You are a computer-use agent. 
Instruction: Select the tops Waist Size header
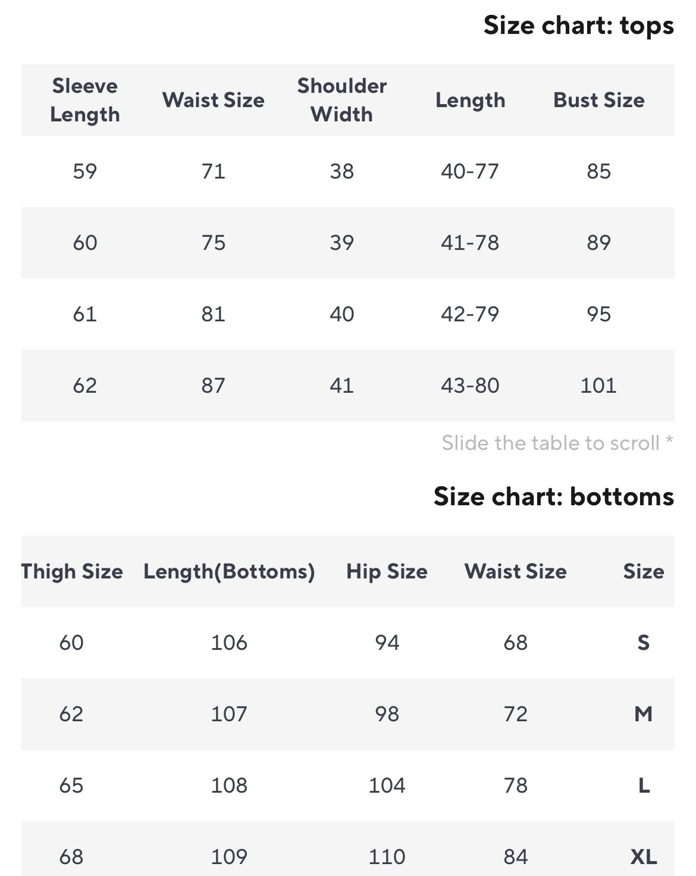point(213,100)
